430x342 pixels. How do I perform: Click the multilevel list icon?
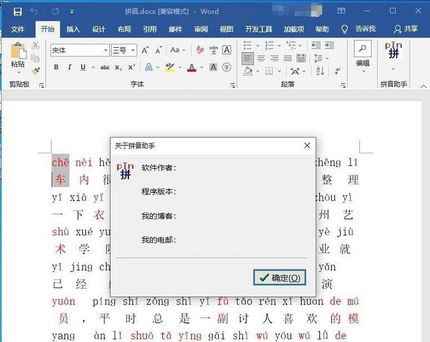click(x=291, y=45)
